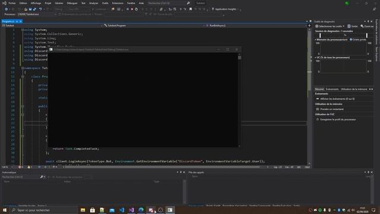Open the Processus Tutobot.exe dropdown
This screenshot has width=380, height=214.
(x=37, y=14)
